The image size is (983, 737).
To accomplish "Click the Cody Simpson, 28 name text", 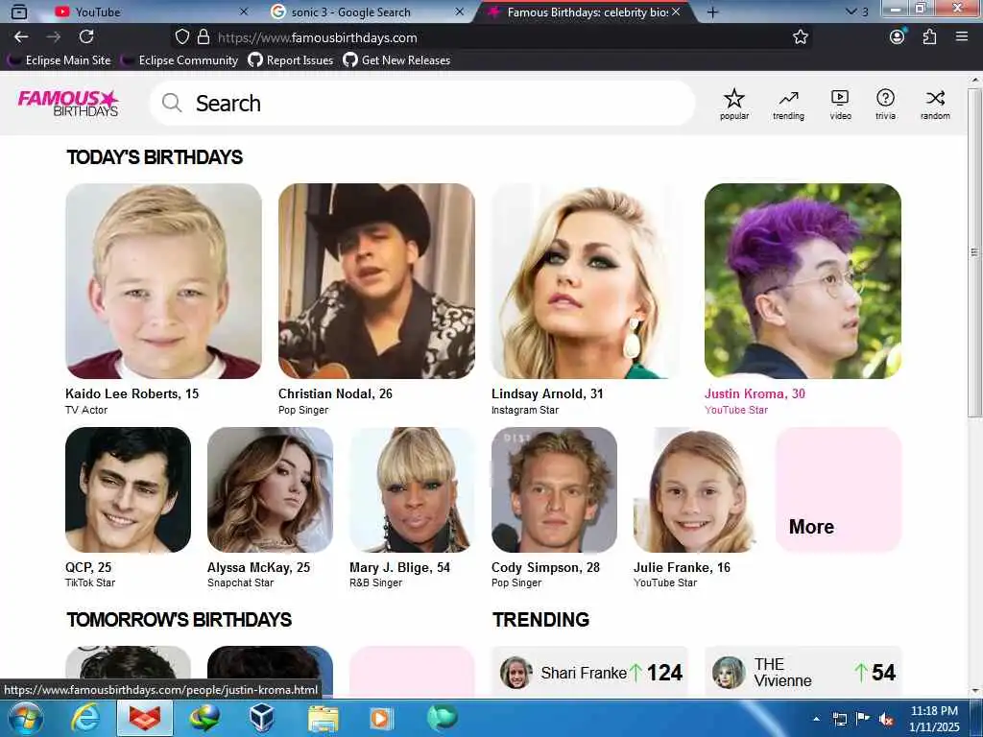I will (x=545, y=567).
